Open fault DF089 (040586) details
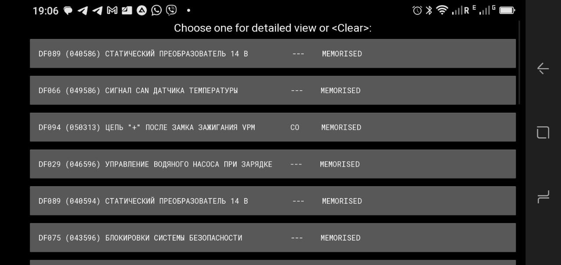Screen dimensions: 561x265 pos(273,53)
